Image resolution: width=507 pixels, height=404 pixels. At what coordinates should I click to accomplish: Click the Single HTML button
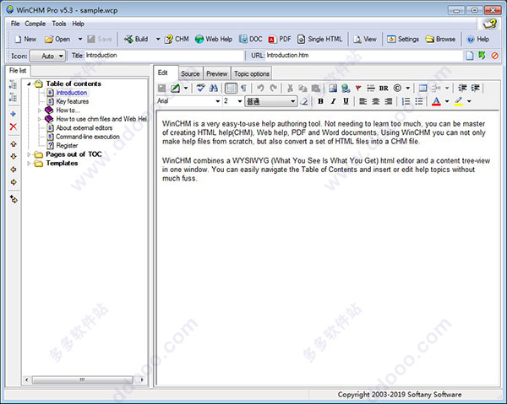(x=319, y=39)
